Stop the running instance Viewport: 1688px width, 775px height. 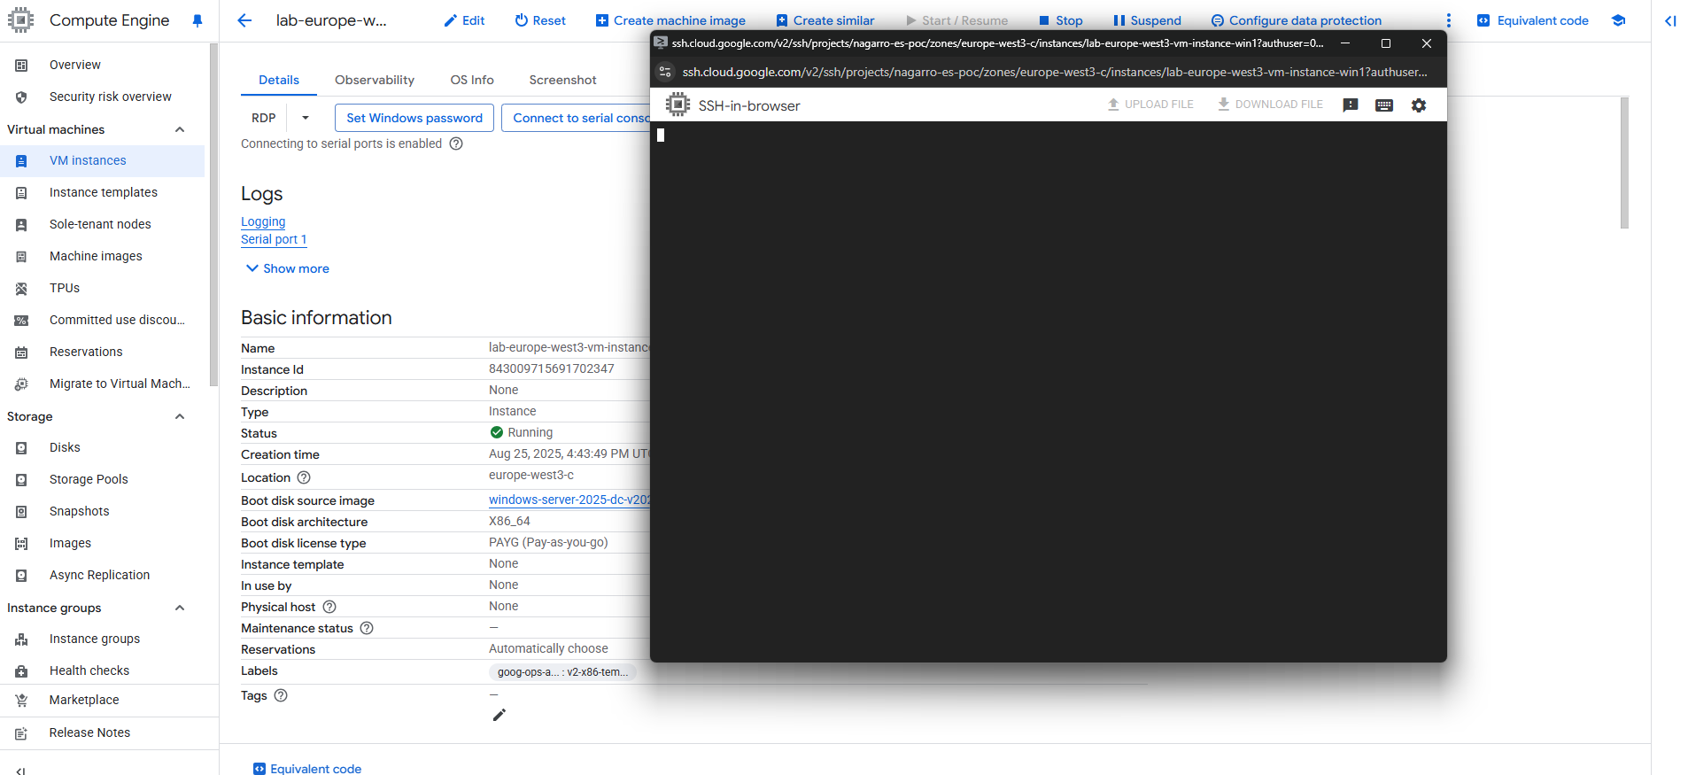point(1060,20)
